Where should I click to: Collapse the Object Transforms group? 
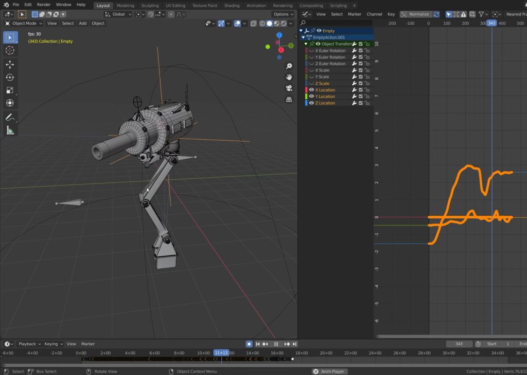tap(306, 44)
